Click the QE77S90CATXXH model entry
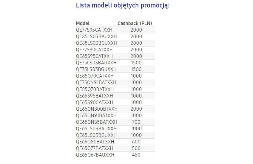Viewport: 253px width, 164px height. 94,50
